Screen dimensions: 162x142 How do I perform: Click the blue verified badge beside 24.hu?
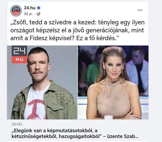tap(39, 8)
